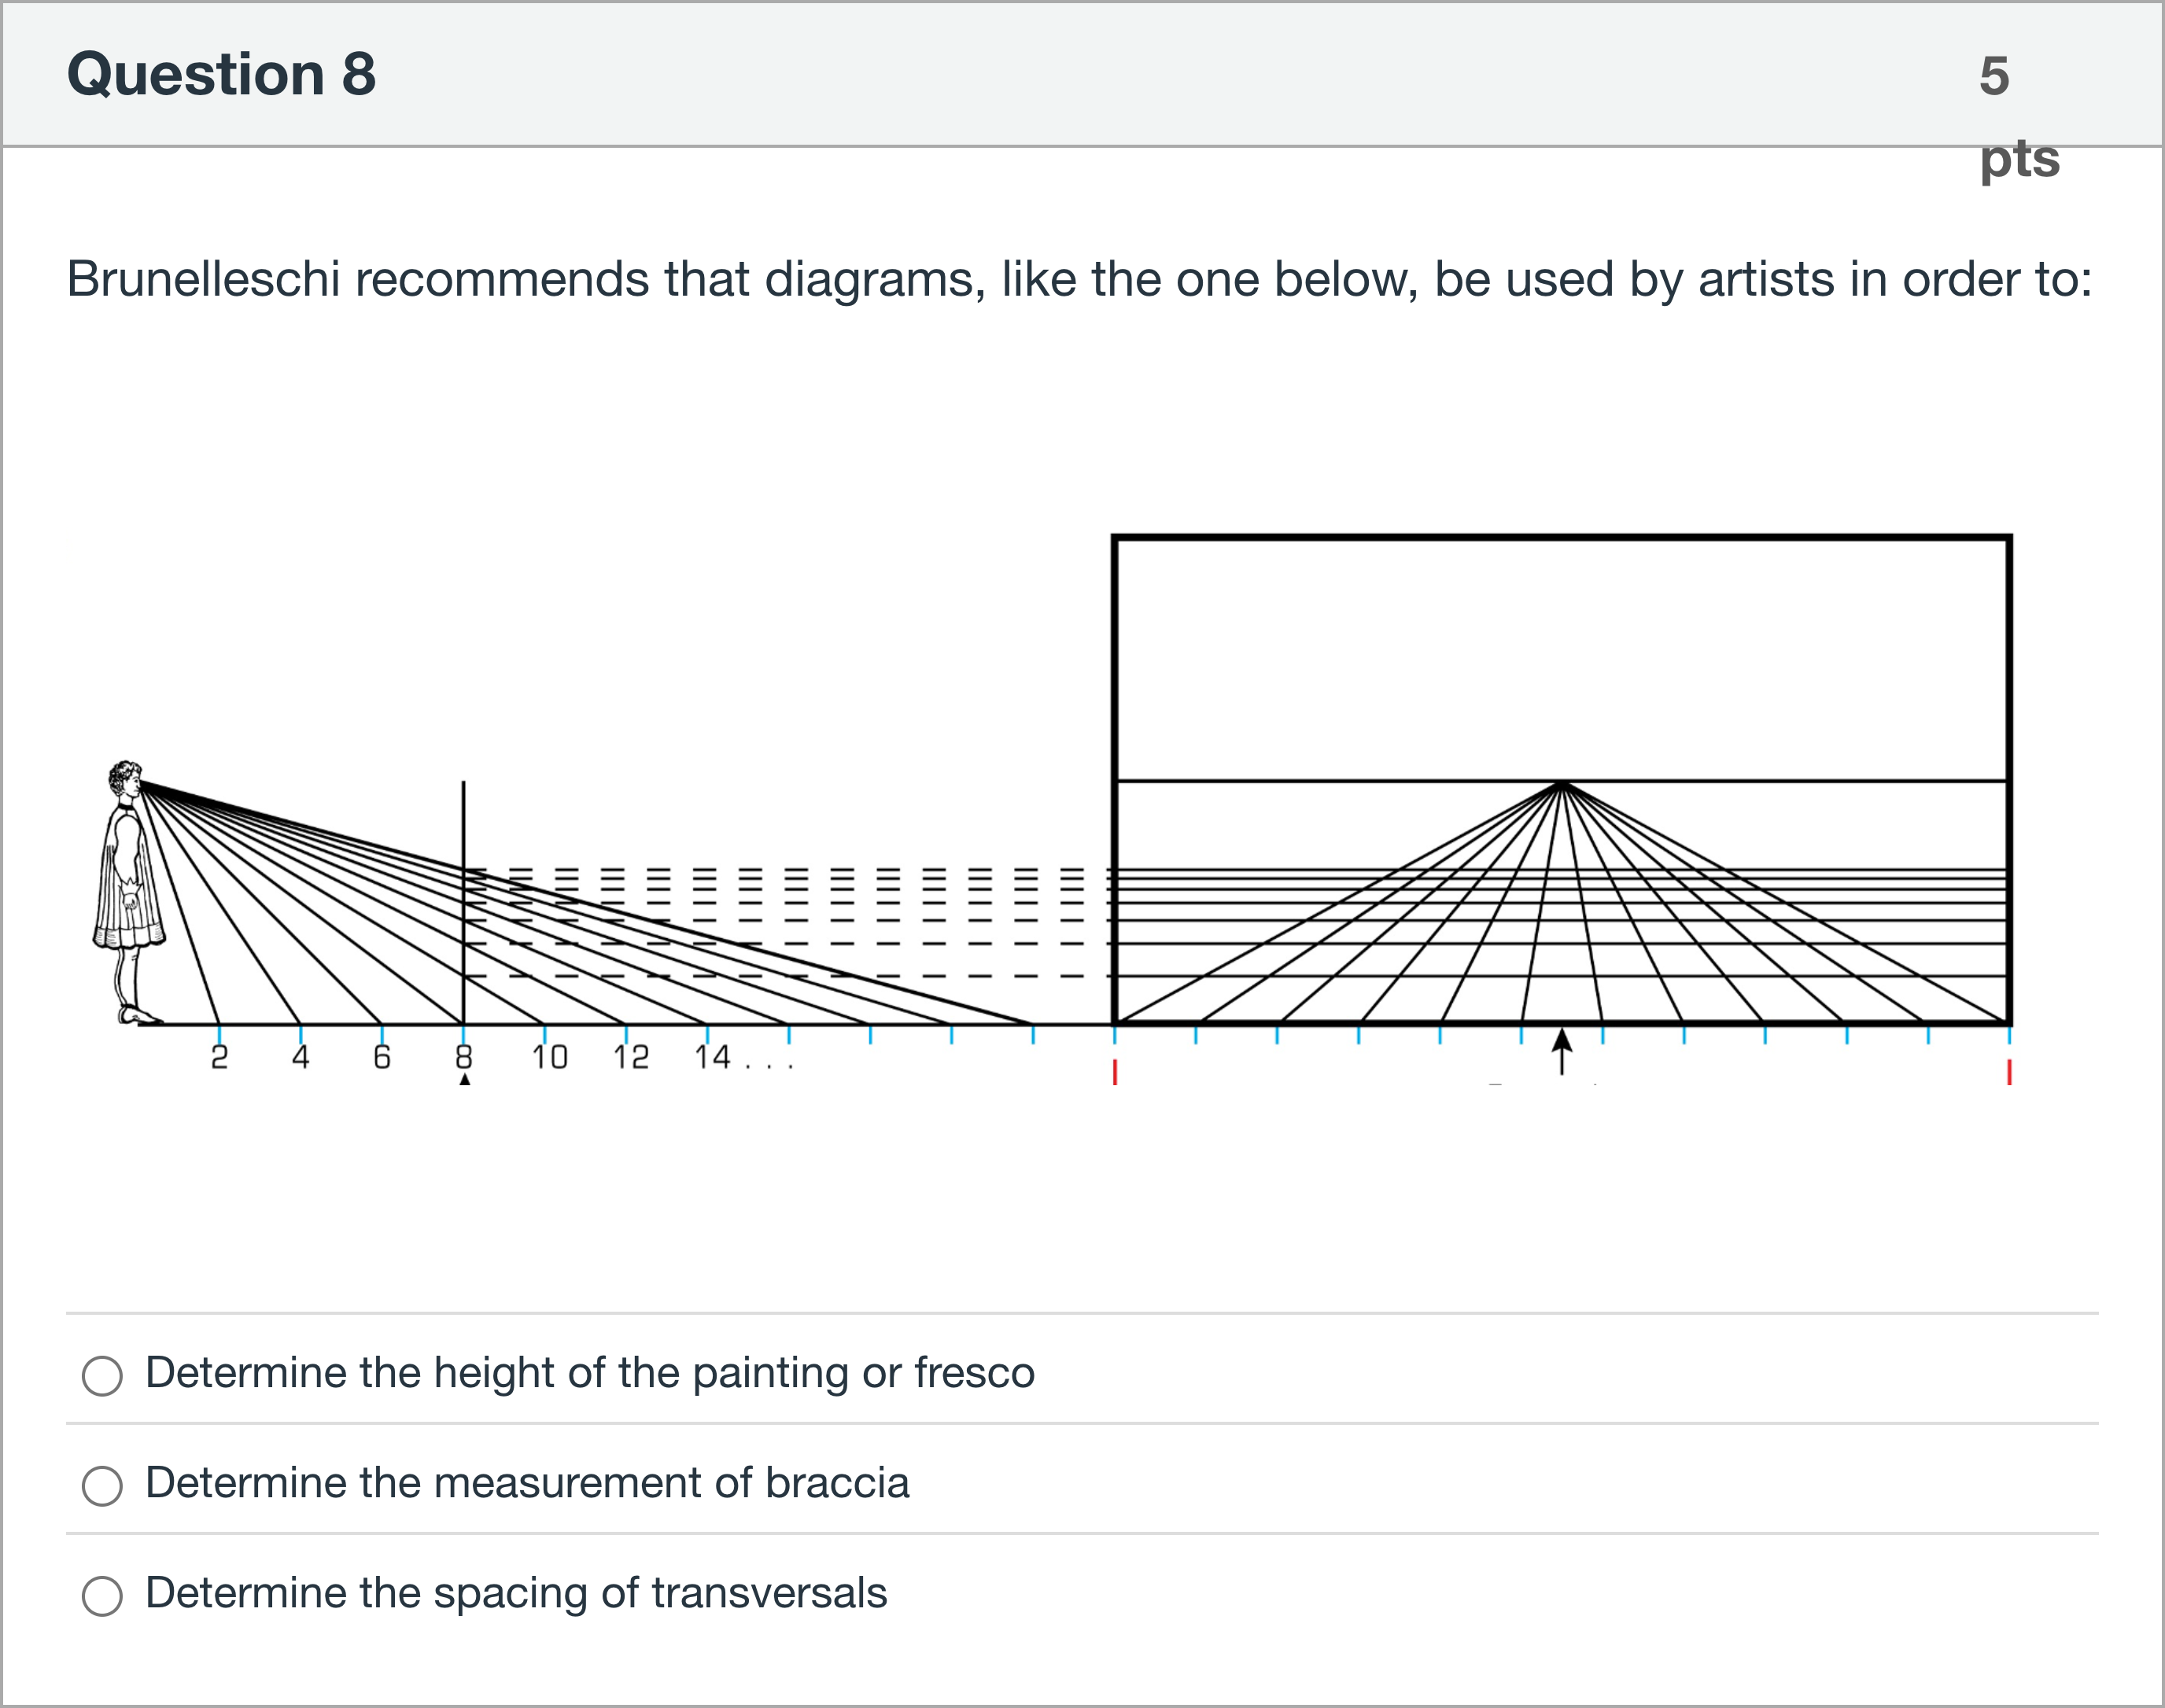Select radio button for braccia measurement answer

103,1486
